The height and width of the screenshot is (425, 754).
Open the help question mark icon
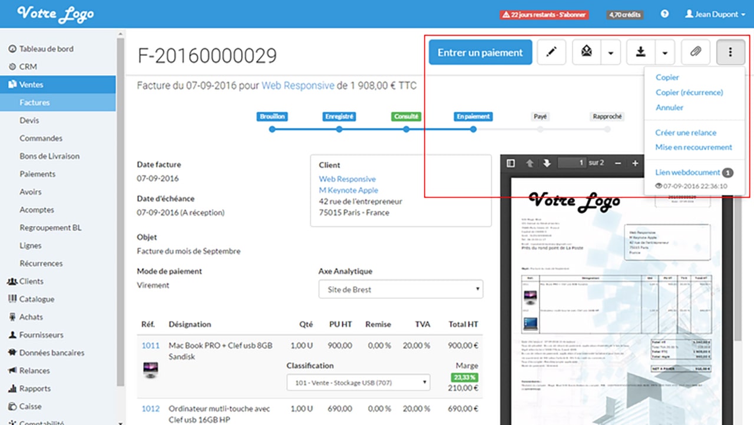click(x=665, y=14)
